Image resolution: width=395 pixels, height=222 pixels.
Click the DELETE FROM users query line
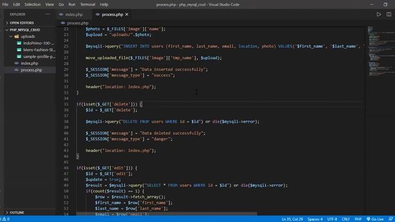click(x=172, y=121)
